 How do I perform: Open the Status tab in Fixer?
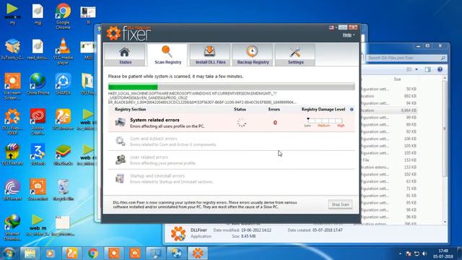point(125,55)
